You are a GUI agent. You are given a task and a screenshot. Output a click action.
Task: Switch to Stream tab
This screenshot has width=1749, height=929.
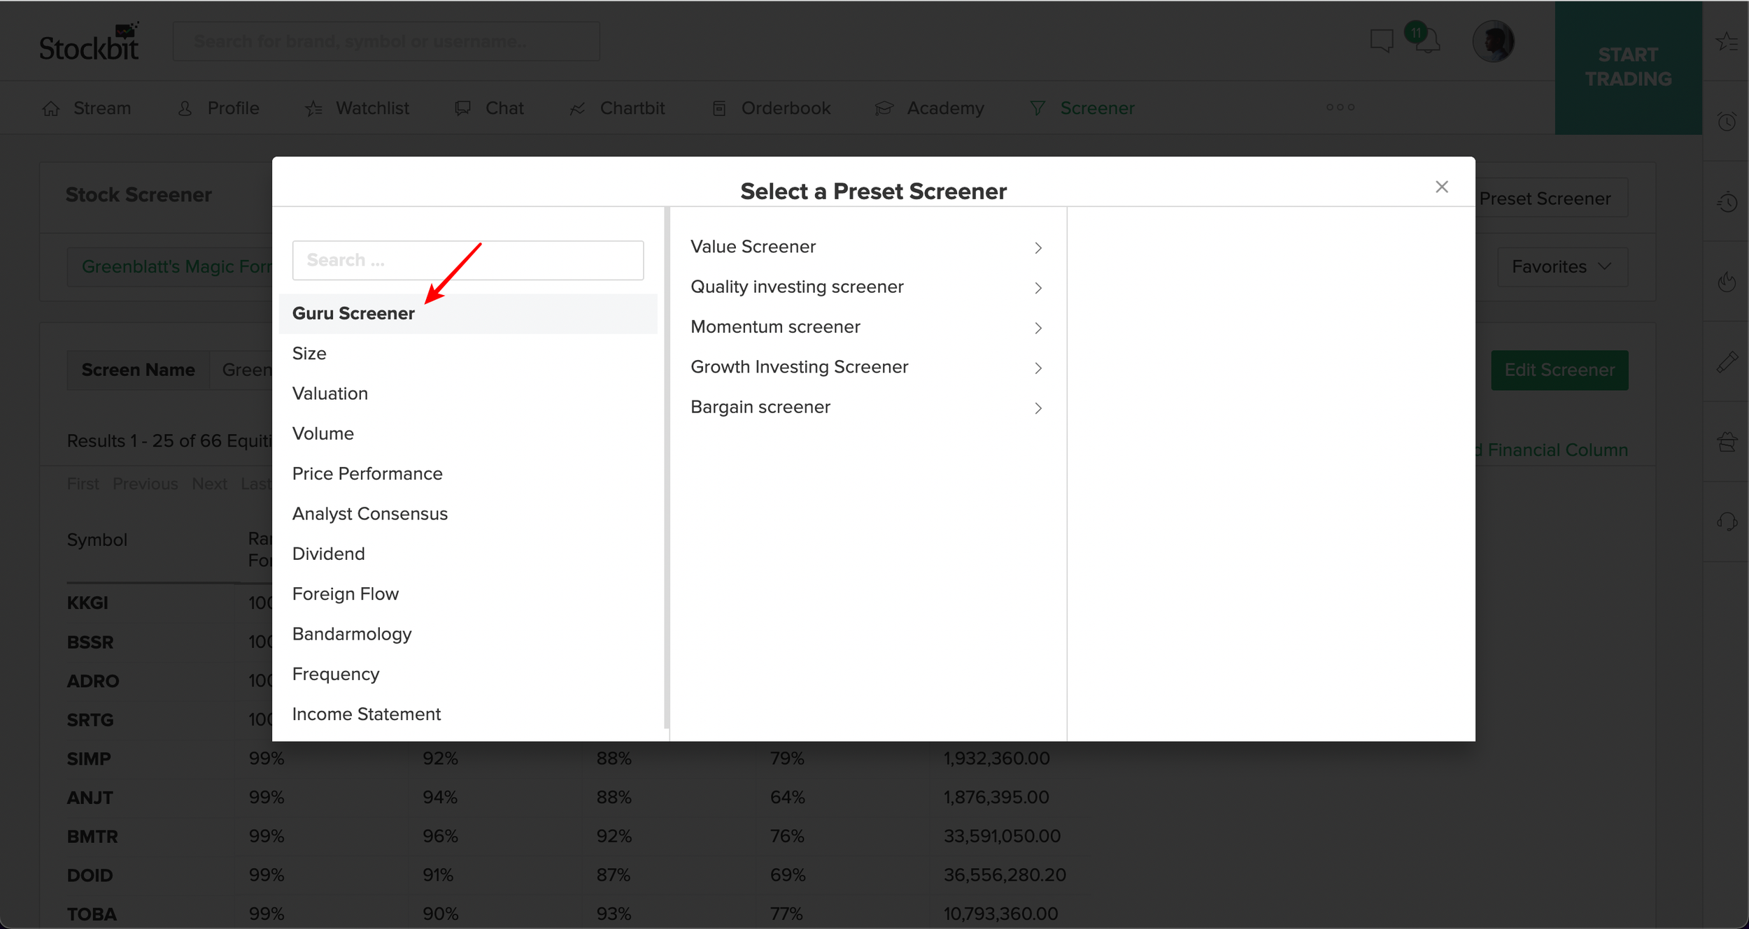point(87,108)
